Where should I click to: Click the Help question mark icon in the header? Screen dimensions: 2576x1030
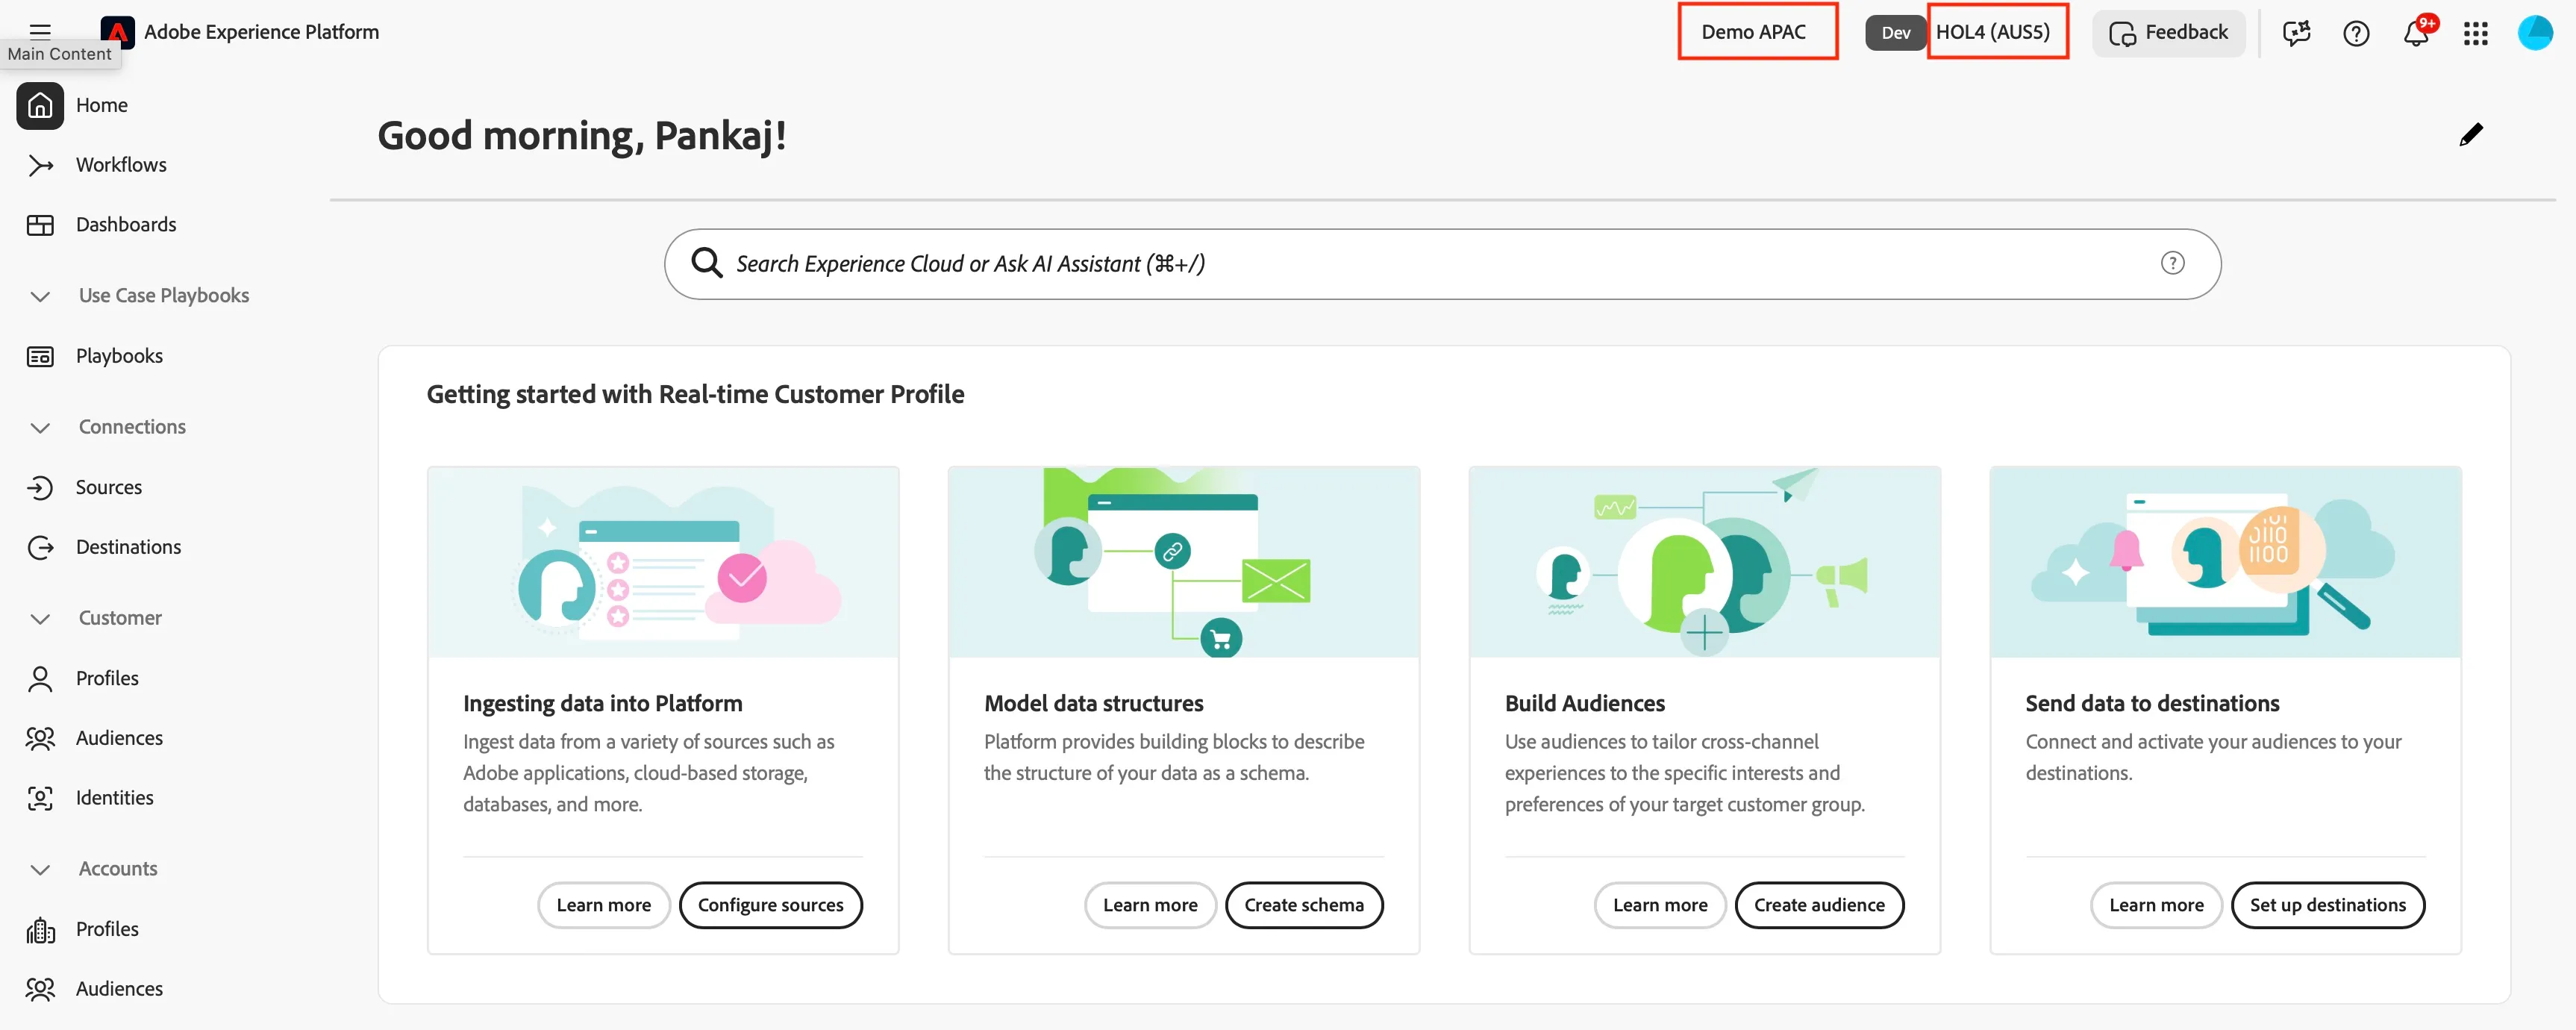pyautogui.click(x=2356, y=33)
